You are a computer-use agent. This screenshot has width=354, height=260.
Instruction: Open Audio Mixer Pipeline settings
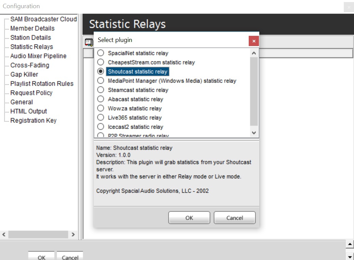[x=39, y=56]
